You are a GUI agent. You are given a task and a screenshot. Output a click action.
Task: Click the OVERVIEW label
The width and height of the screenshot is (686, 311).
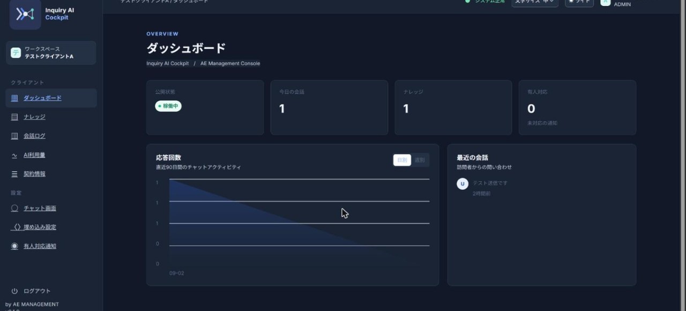click(x=162, y=34)
